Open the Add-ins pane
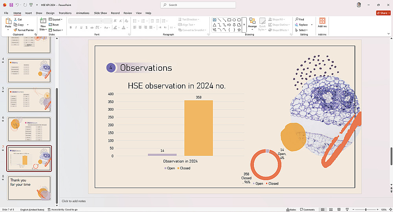Image resolution: width=393 pixels, height=212 pixels. 322,23
